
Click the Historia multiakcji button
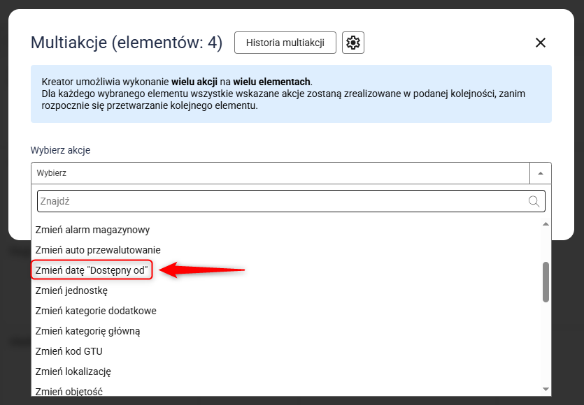click(x=285, y=43)
